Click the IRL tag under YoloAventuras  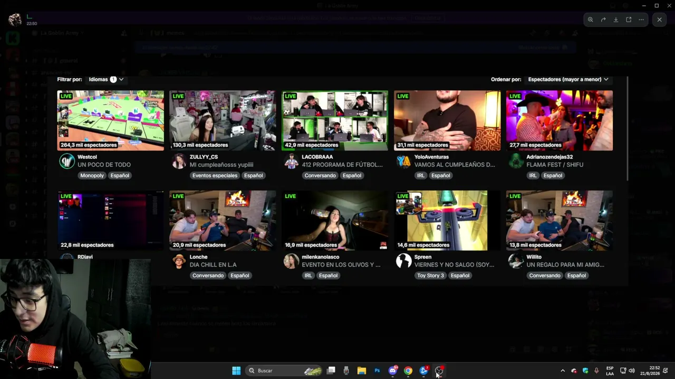[420, 175]
